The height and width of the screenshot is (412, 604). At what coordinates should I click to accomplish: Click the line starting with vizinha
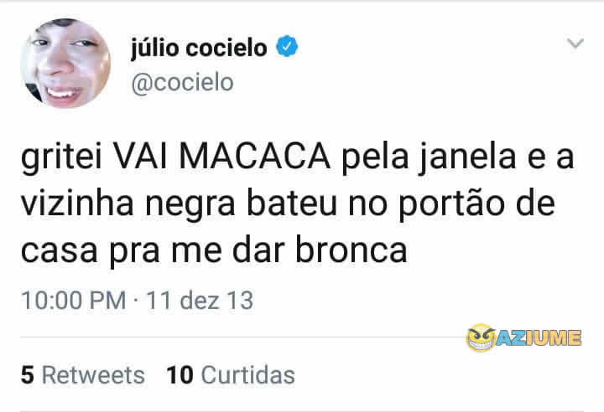click(x=288, y=204)
